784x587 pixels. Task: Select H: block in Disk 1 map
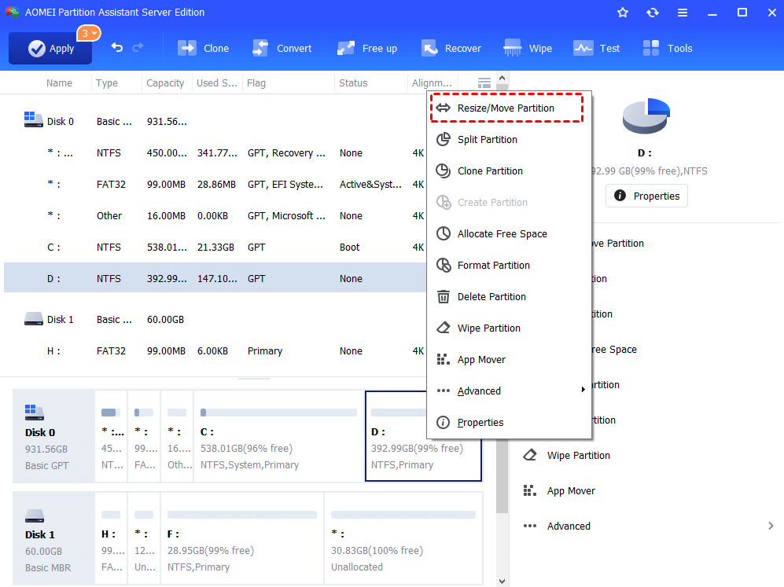(111, 538)
